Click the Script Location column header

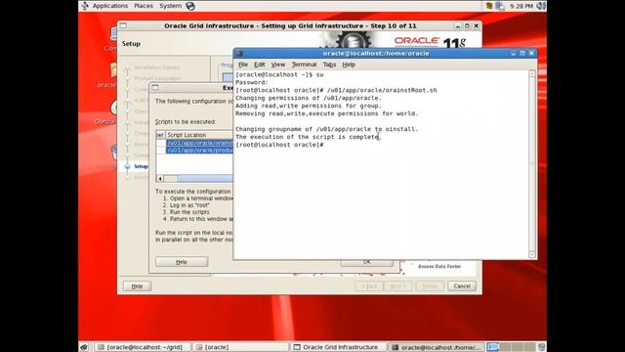199,135
